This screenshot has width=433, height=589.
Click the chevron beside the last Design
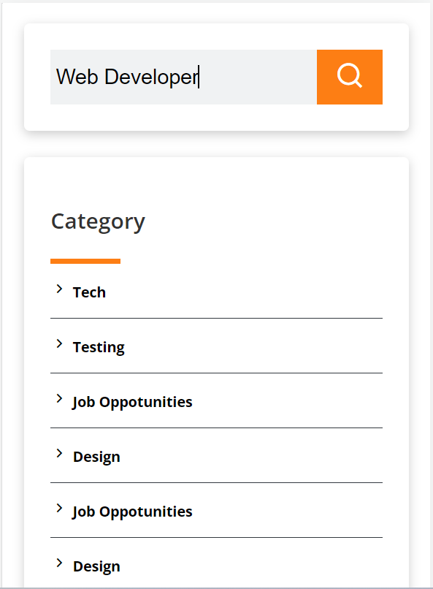click(59, 563)
